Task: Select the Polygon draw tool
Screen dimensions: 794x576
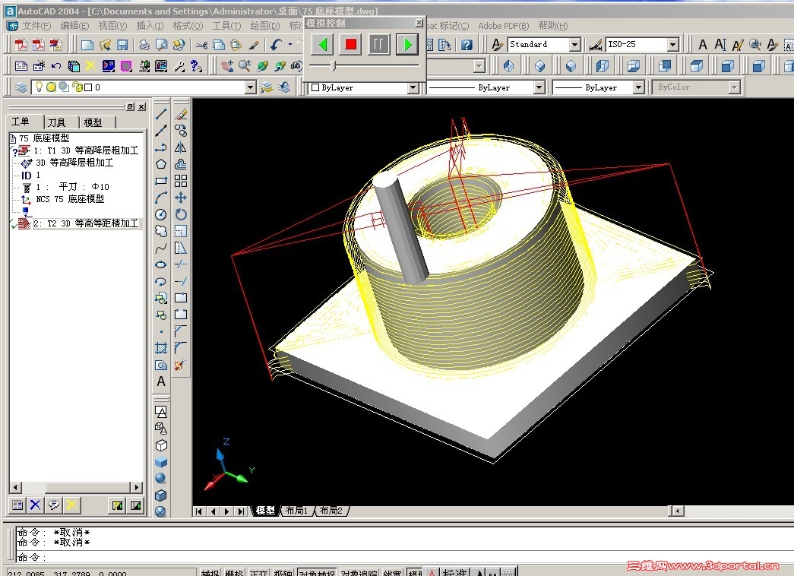Action: (x=161, y=164)
